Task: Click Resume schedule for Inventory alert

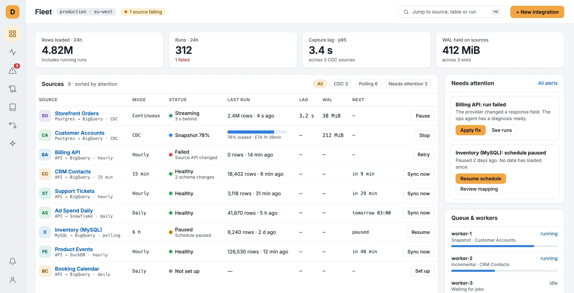Action: click(481, 179)
